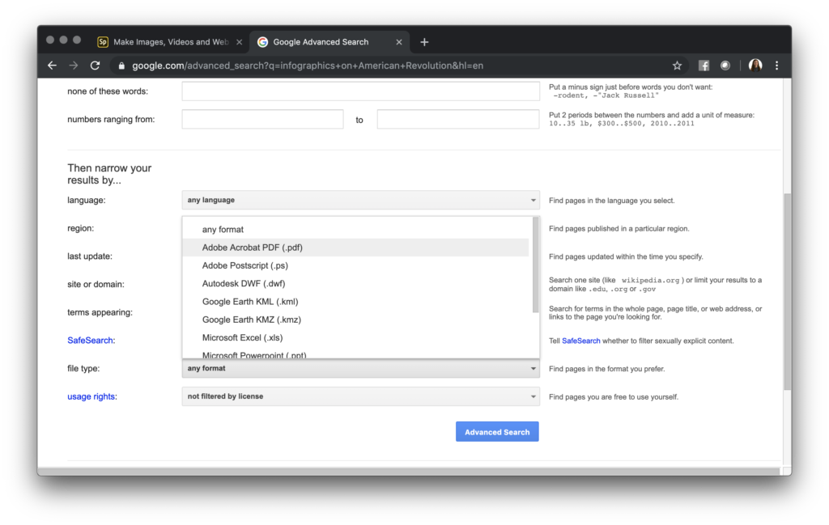Click the Advanced Search button

497,431
